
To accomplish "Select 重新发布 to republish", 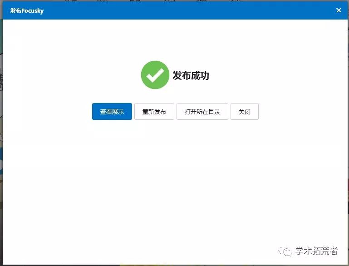I will [154, 111].
